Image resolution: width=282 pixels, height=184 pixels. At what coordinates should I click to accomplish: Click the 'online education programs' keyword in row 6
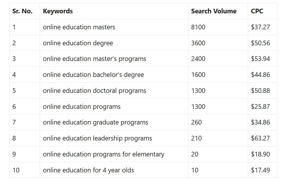(82, 107)
